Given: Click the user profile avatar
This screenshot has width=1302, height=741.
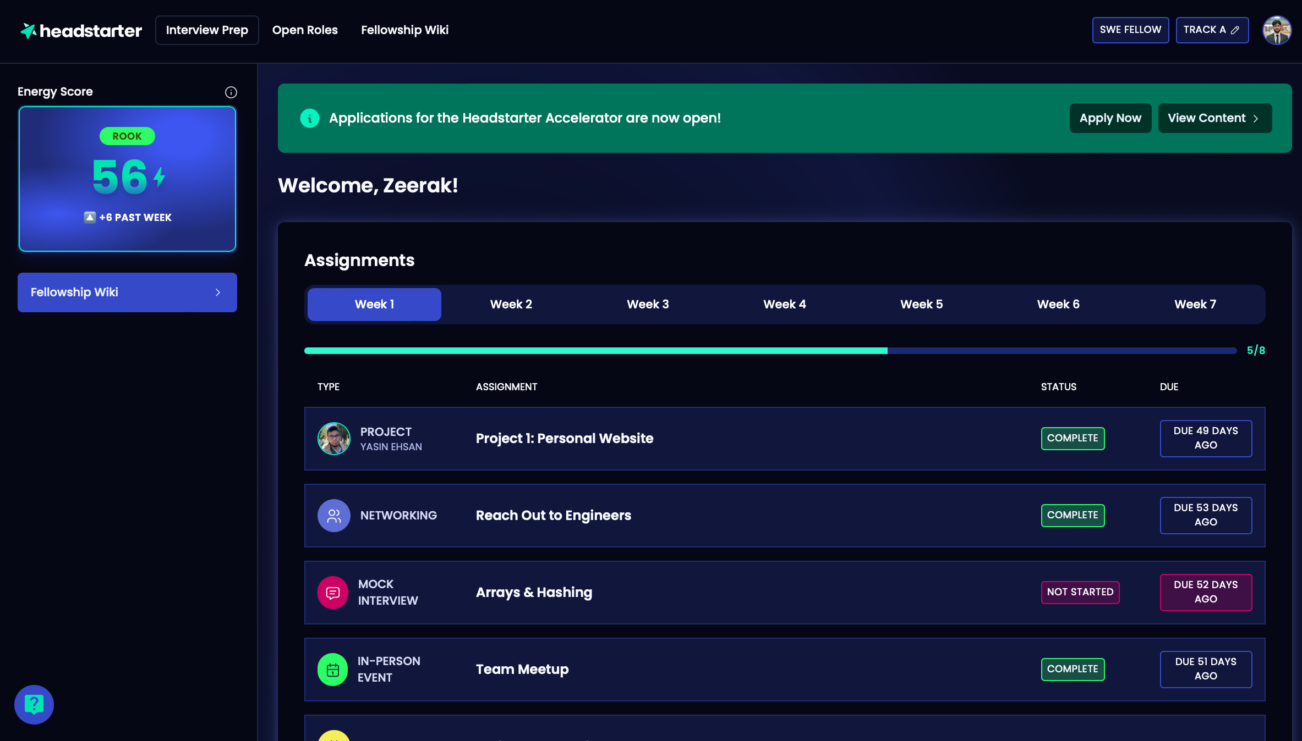Looking at the screenshot, I should tap(1277, 30).
